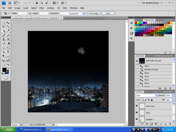This screenshot has height=132, width=176.
Task: Select the Dodge tool
Action: [8, 47]
